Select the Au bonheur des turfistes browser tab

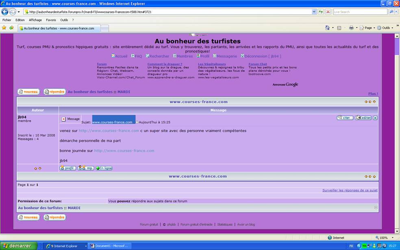click(59, 28)
